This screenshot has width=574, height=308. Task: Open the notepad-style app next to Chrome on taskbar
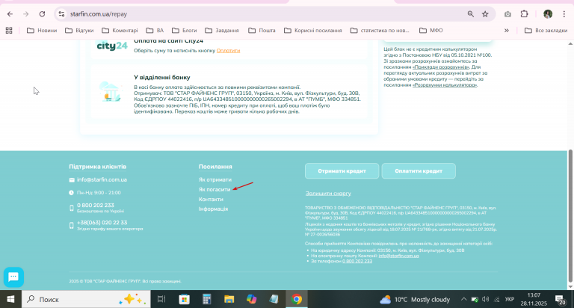click(274, 299)
